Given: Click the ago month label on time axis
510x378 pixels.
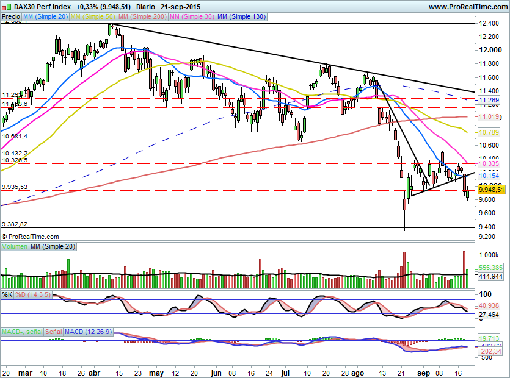Looking at the screenshot, I should (x=357, y=373).
